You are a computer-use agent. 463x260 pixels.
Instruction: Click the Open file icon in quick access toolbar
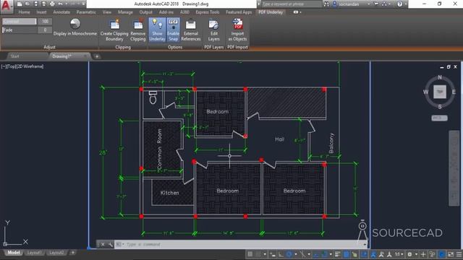point(27,4)
